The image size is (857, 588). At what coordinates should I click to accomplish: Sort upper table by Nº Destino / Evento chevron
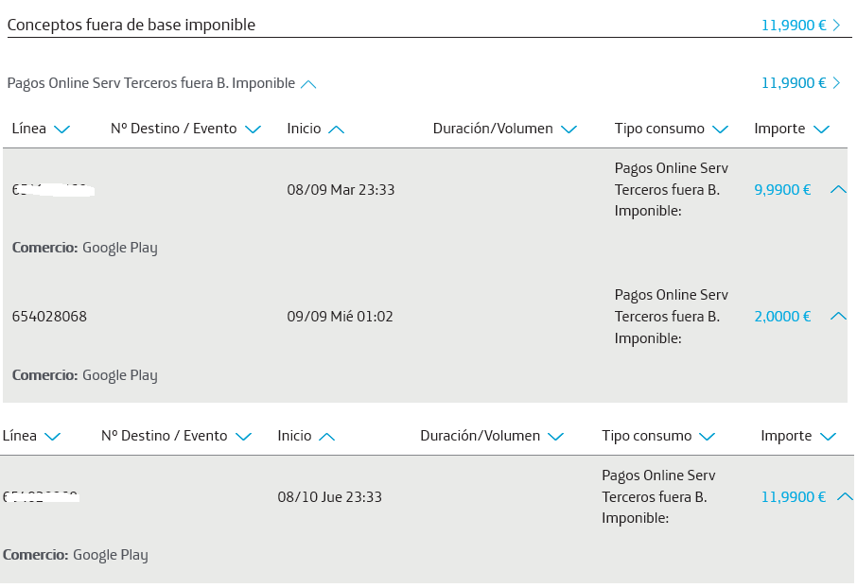click(253, 130)
